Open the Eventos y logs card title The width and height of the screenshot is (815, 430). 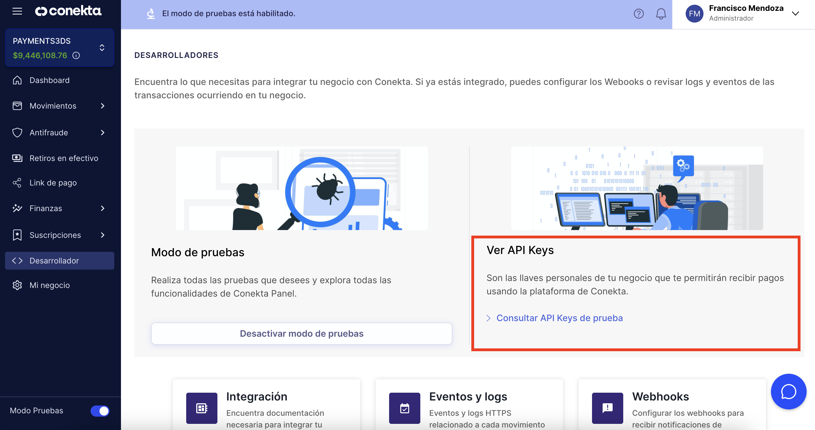[x=468, y=397]
